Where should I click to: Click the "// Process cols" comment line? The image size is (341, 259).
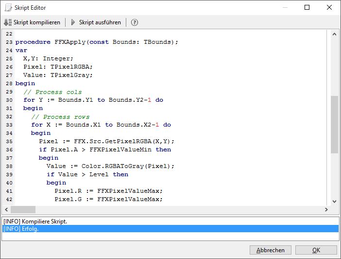pyautogui.click(x=52, y=92)
